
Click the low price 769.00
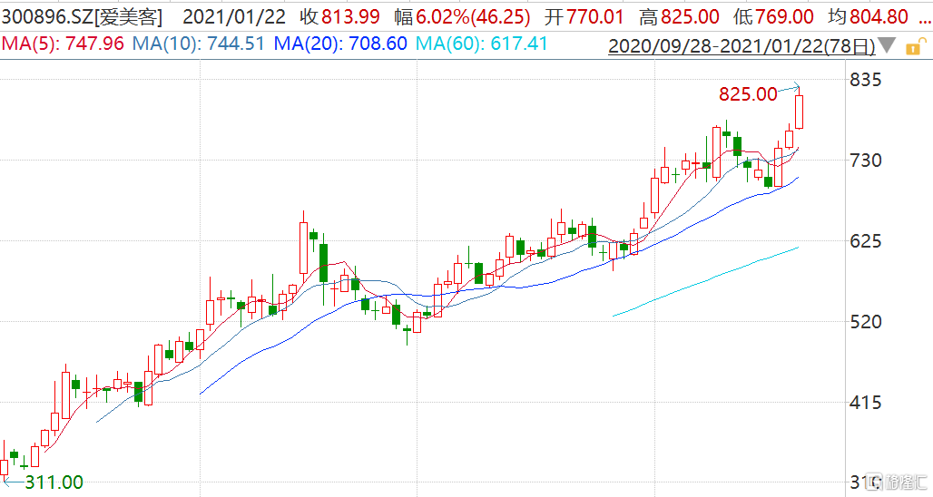(x=784, y=16)
